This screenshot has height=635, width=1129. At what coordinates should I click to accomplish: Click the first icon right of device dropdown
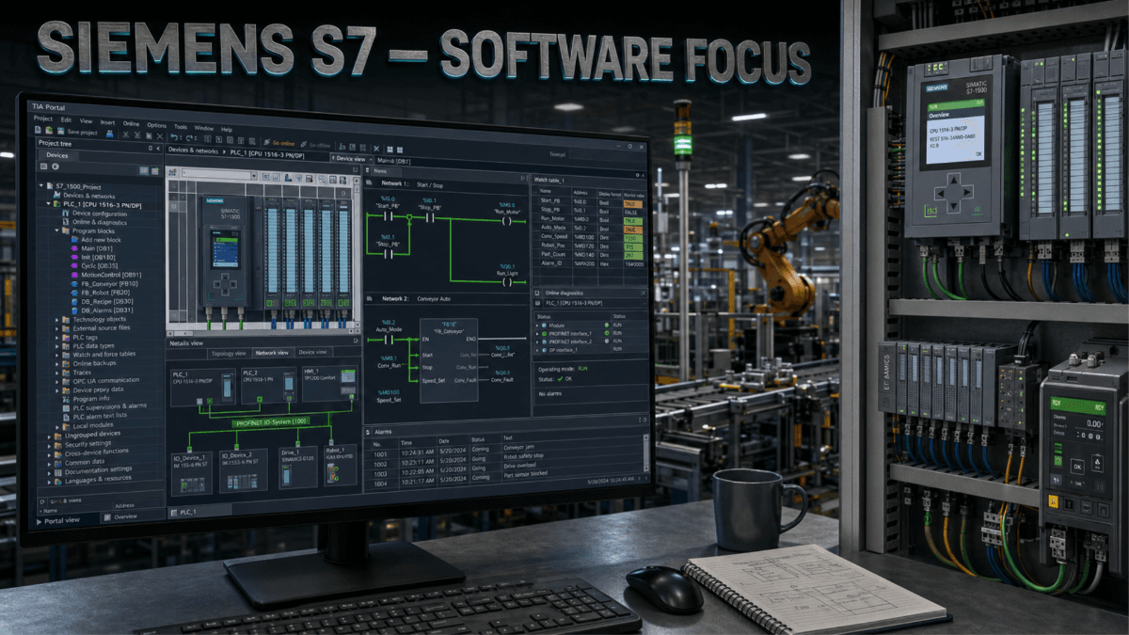266,176
